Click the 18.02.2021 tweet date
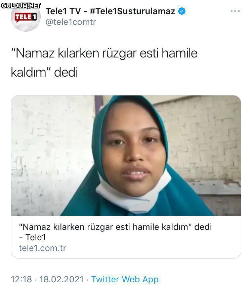This screenshot has width=252, height=286. pos(61,279)
